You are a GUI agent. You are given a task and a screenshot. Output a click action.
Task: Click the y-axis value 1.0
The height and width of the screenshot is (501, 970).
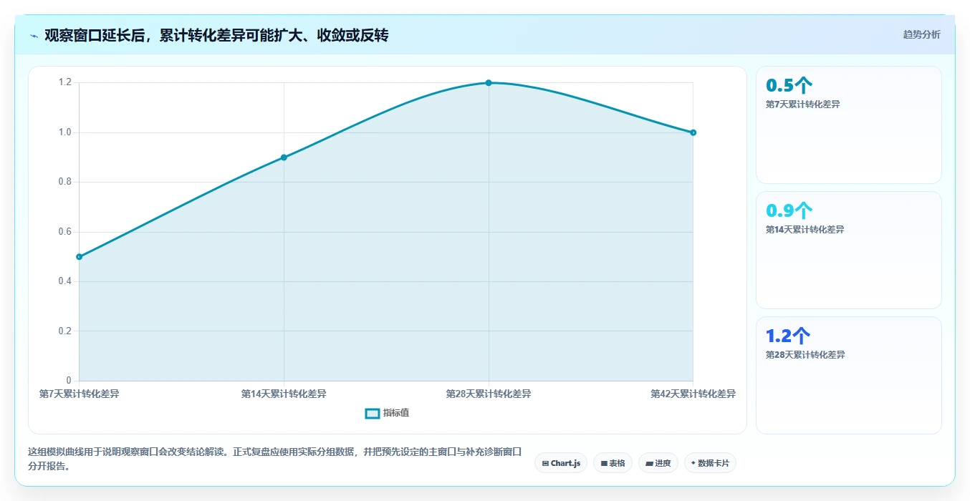pos(65,132)
